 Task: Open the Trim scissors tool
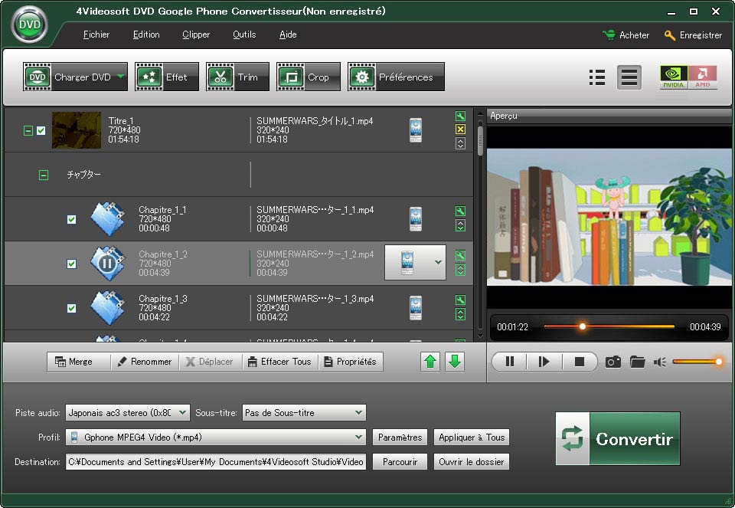coord(237,77)
